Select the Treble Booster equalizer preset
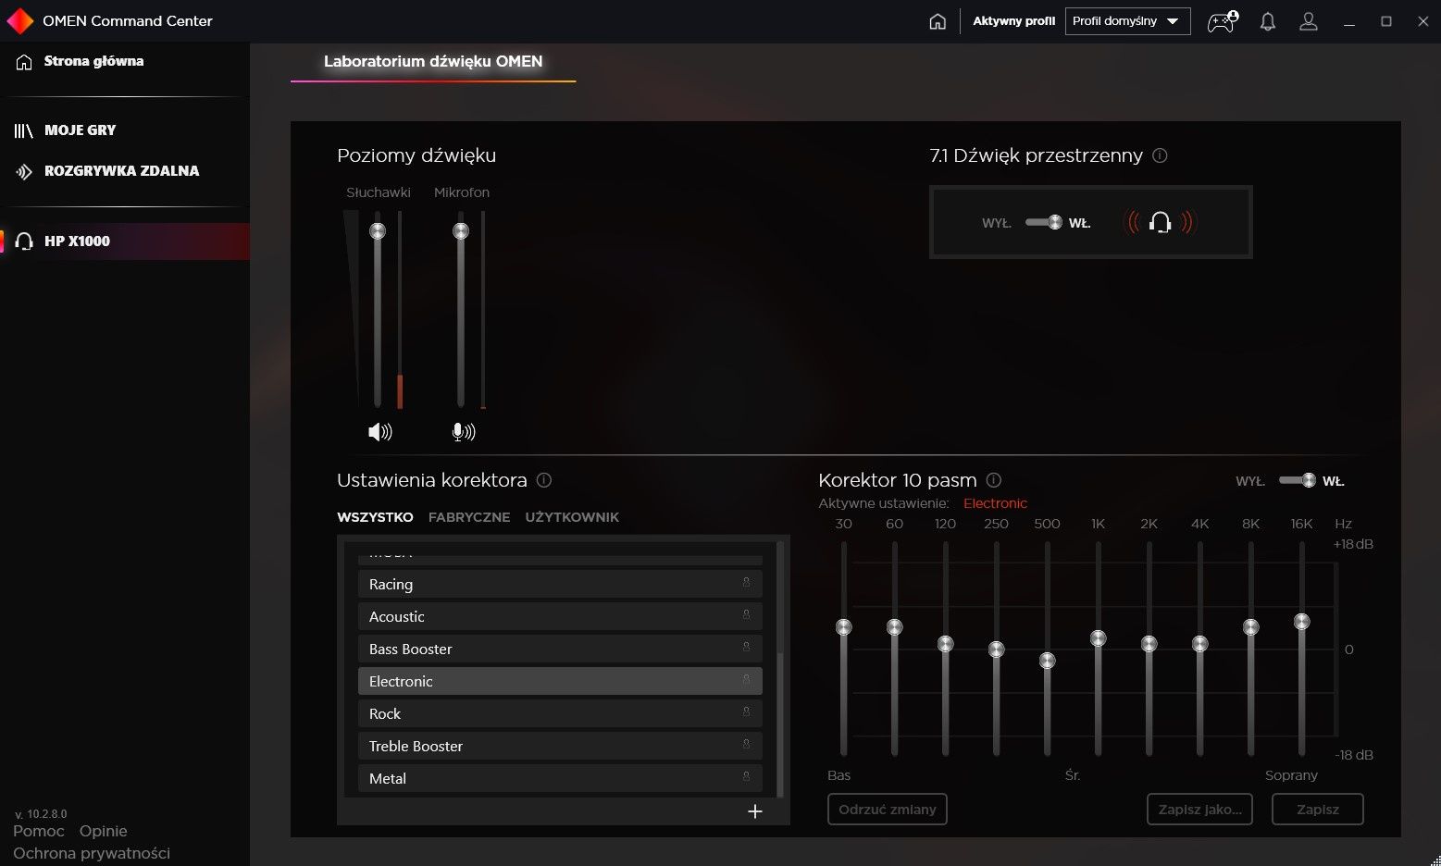Image resolution: width=1441 pixels, height=866 pixels. tap(560, 746)
